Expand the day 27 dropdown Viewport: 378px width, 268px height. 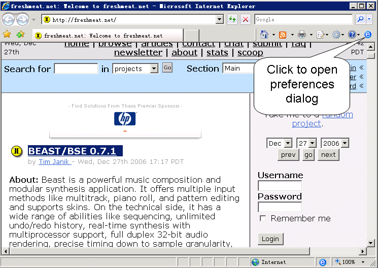pyautogui.click(x=313, y=143)
